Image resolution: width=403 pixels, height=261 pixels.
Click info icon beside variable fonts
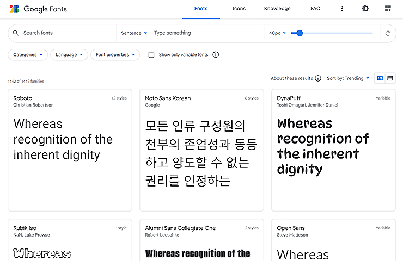[216, 55]
